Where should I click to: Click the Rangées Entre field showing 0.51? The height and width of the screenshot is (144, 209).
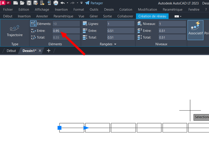click(x=121, y=31)
